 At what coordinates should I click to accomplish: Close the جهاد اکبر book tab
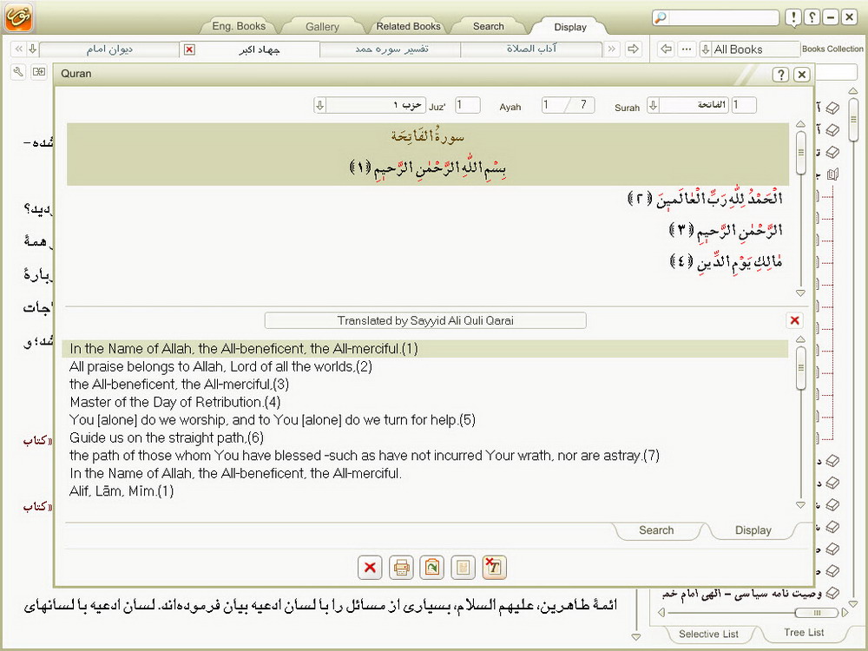click(189, 49)
